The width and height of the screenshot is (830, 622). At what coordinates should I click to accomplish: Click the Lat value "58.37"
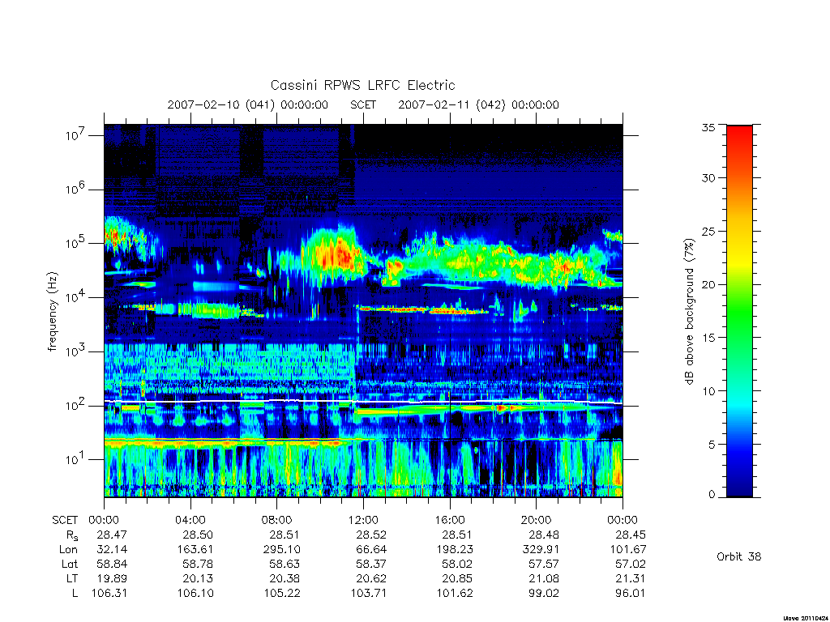click(371, 564)
